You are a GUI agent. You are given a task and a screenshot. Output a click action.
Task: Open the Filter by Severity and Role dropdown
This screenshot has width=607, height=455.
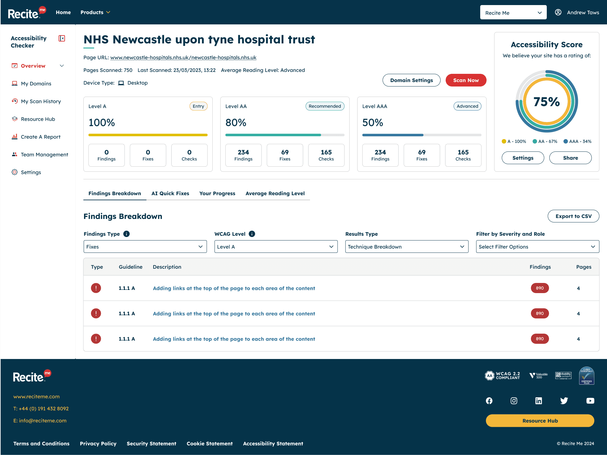538,247
